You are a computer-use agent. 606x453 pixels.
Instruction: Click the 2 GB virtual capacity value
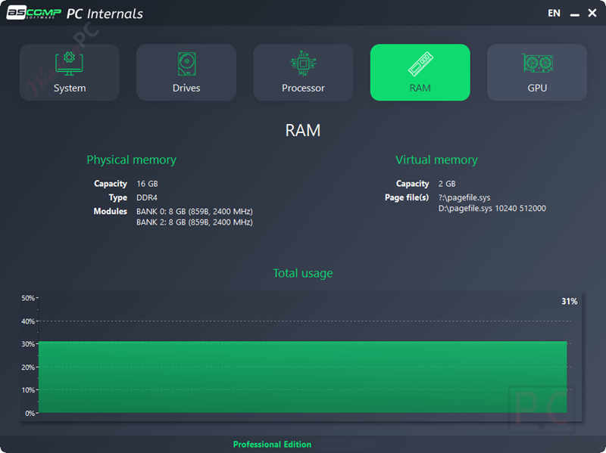point(447,184)
